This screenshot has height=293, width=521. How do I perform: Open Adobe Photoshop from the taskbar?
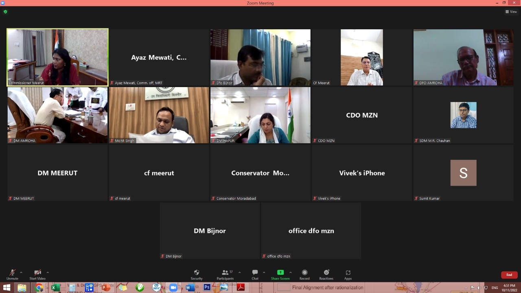click(207, 288)
